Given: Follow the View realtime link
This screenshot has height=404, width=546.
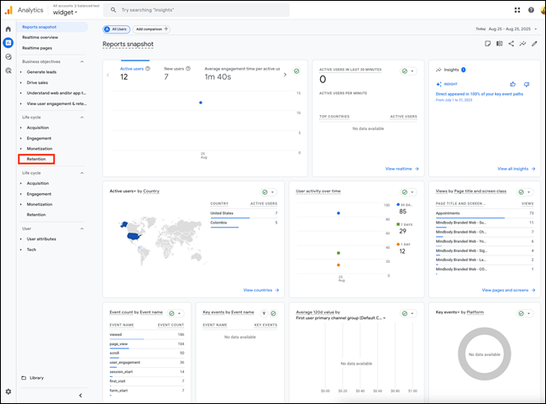Looking at the screenshot, I should pyautogui.click(x=402, y=169).
